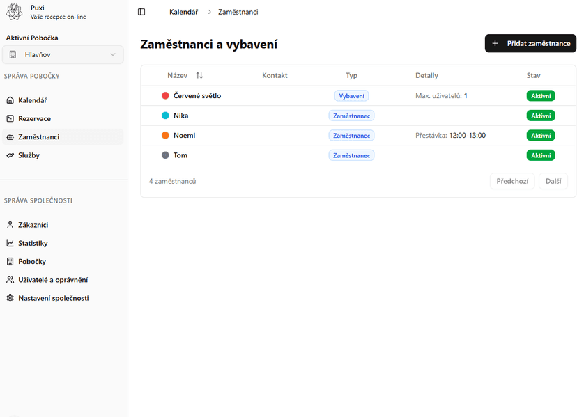Click Aktivní status in Nika row
The width and height of the screenshot is (577, 417).
(541, 116)
